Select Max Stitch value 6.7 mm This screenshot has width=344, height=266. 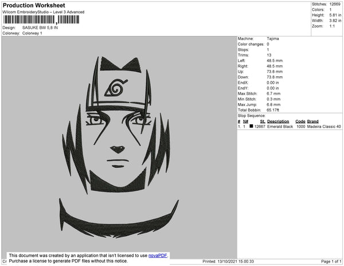(x=273, y=93)
